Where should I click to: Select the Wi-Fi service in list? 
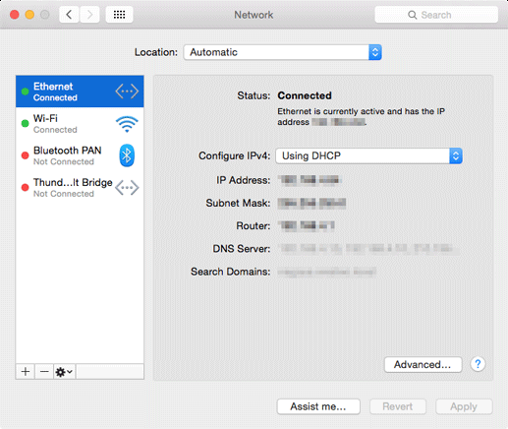coord(80,124)
